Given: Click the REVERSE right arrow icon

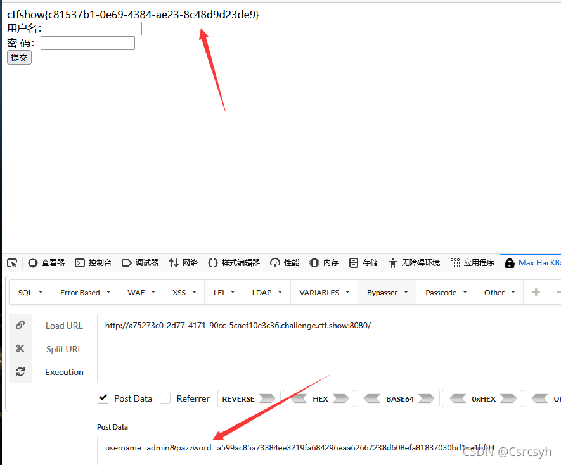Looking at the screenshot, I should coord(268,398).
